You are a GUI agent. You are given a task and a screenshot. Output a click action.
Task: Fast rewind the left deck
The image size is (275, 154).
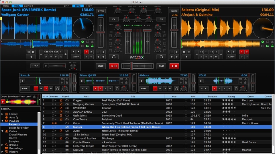click(28, 52)
